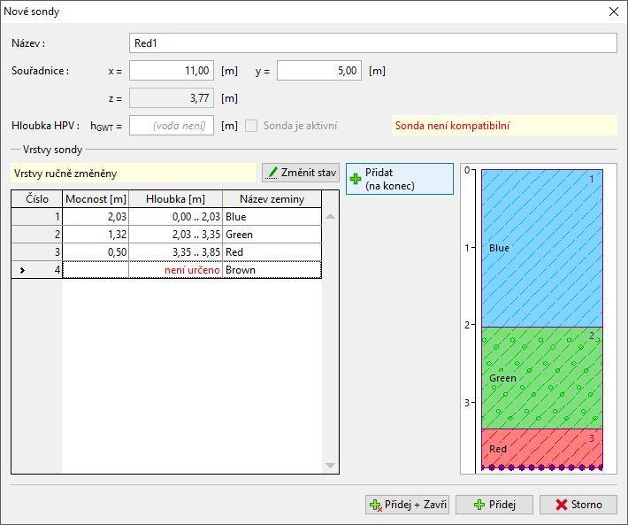Click the table scrollbar down arrow

(x=331, y=466)
